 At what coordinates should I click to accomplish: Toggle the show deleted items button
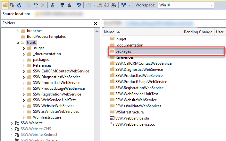(x=12, y=5)
